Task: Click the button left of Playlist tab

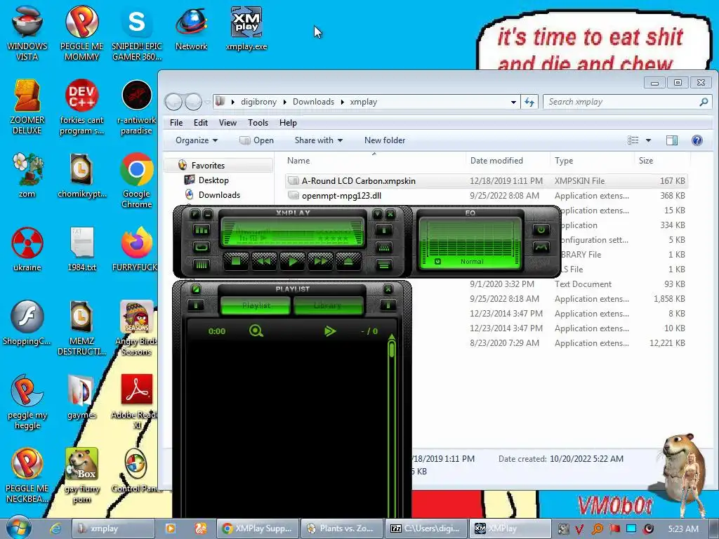Action: 197,305
